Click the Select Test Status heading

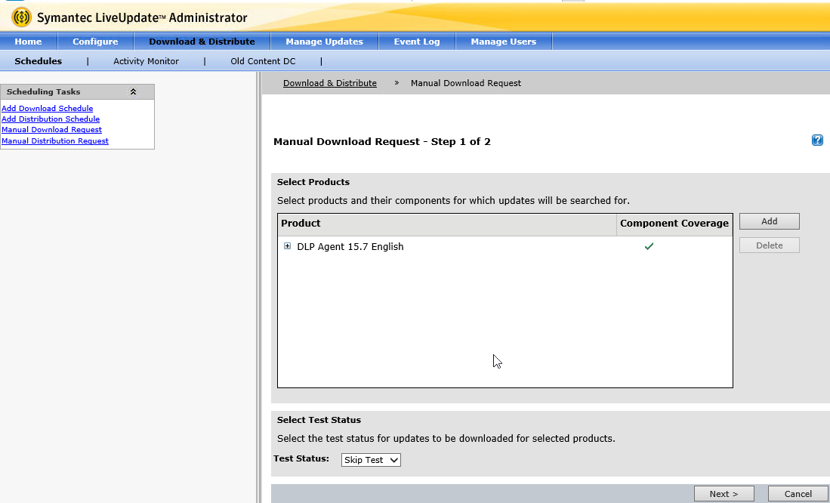pyautogui.click(x=319, y=420)
